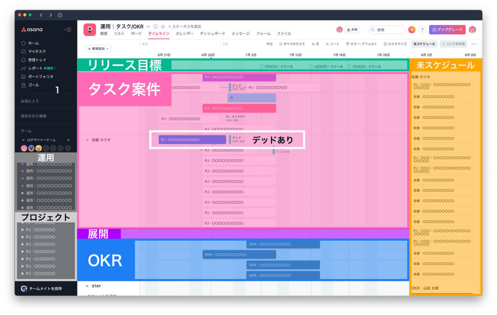This screenshot has height=315, width=497.
Task: Jump to 今日 on the timeline
Action: (269, 44)
